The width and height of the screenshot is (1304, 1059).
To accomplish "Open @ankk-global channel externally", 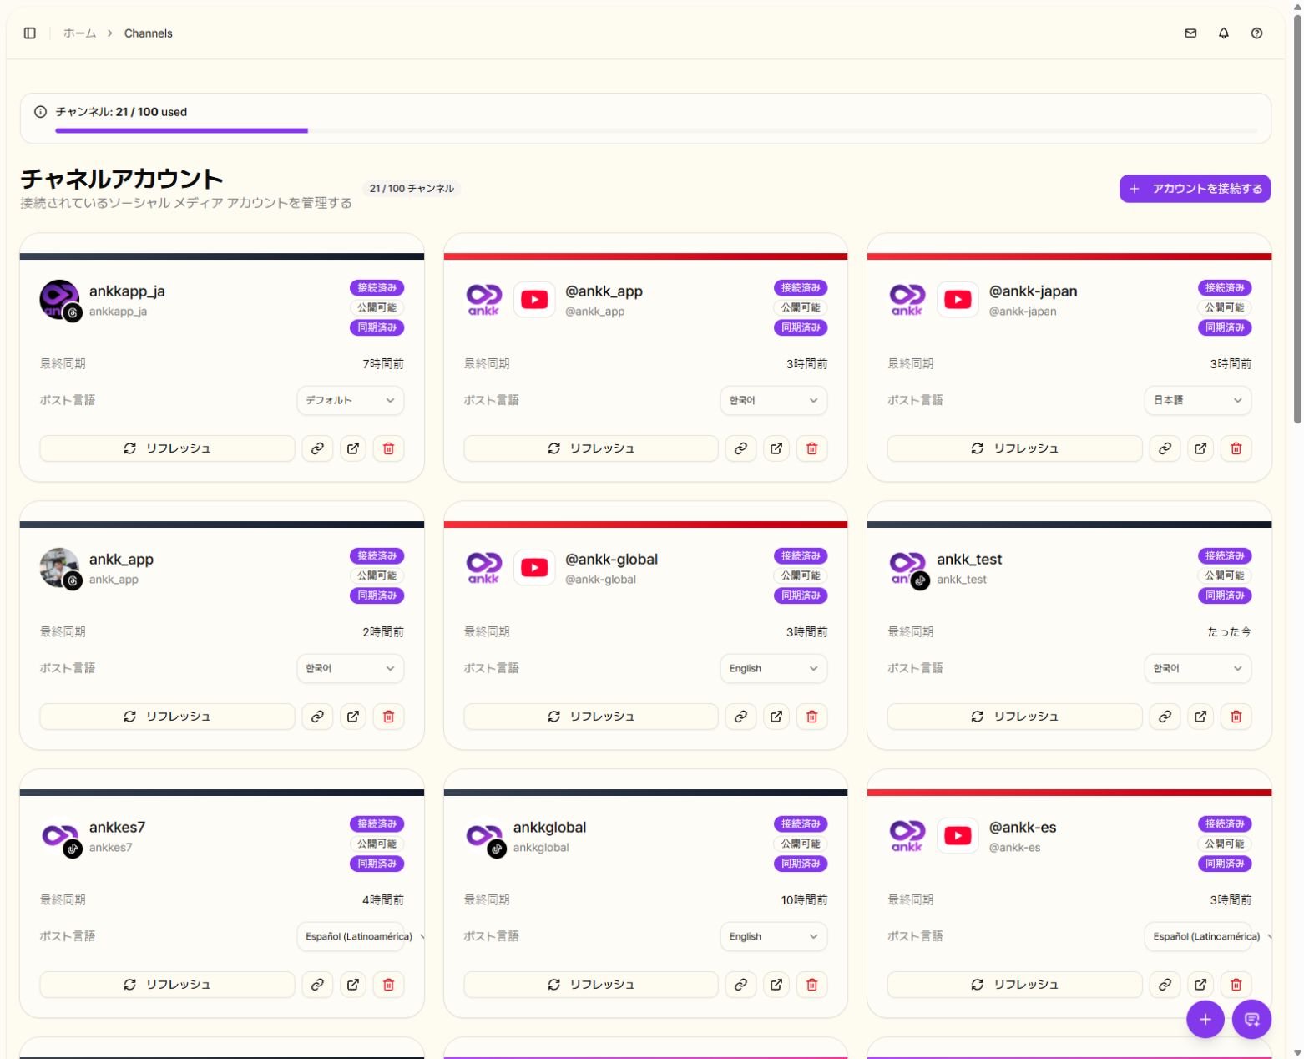I will coord(776,717).
